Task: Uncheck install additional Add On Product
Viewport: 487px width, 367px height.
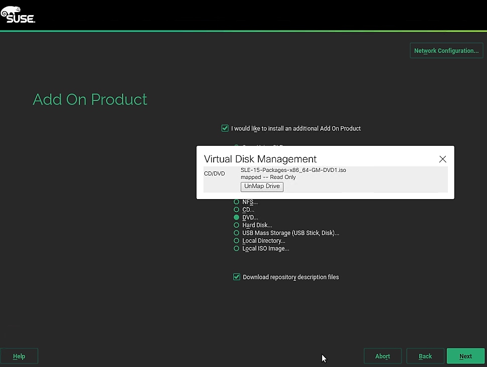Action: pos(225,128)
